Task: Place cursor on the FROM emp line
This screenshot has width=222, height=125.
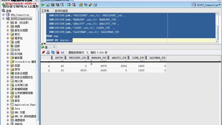Action: pos(52,36)
